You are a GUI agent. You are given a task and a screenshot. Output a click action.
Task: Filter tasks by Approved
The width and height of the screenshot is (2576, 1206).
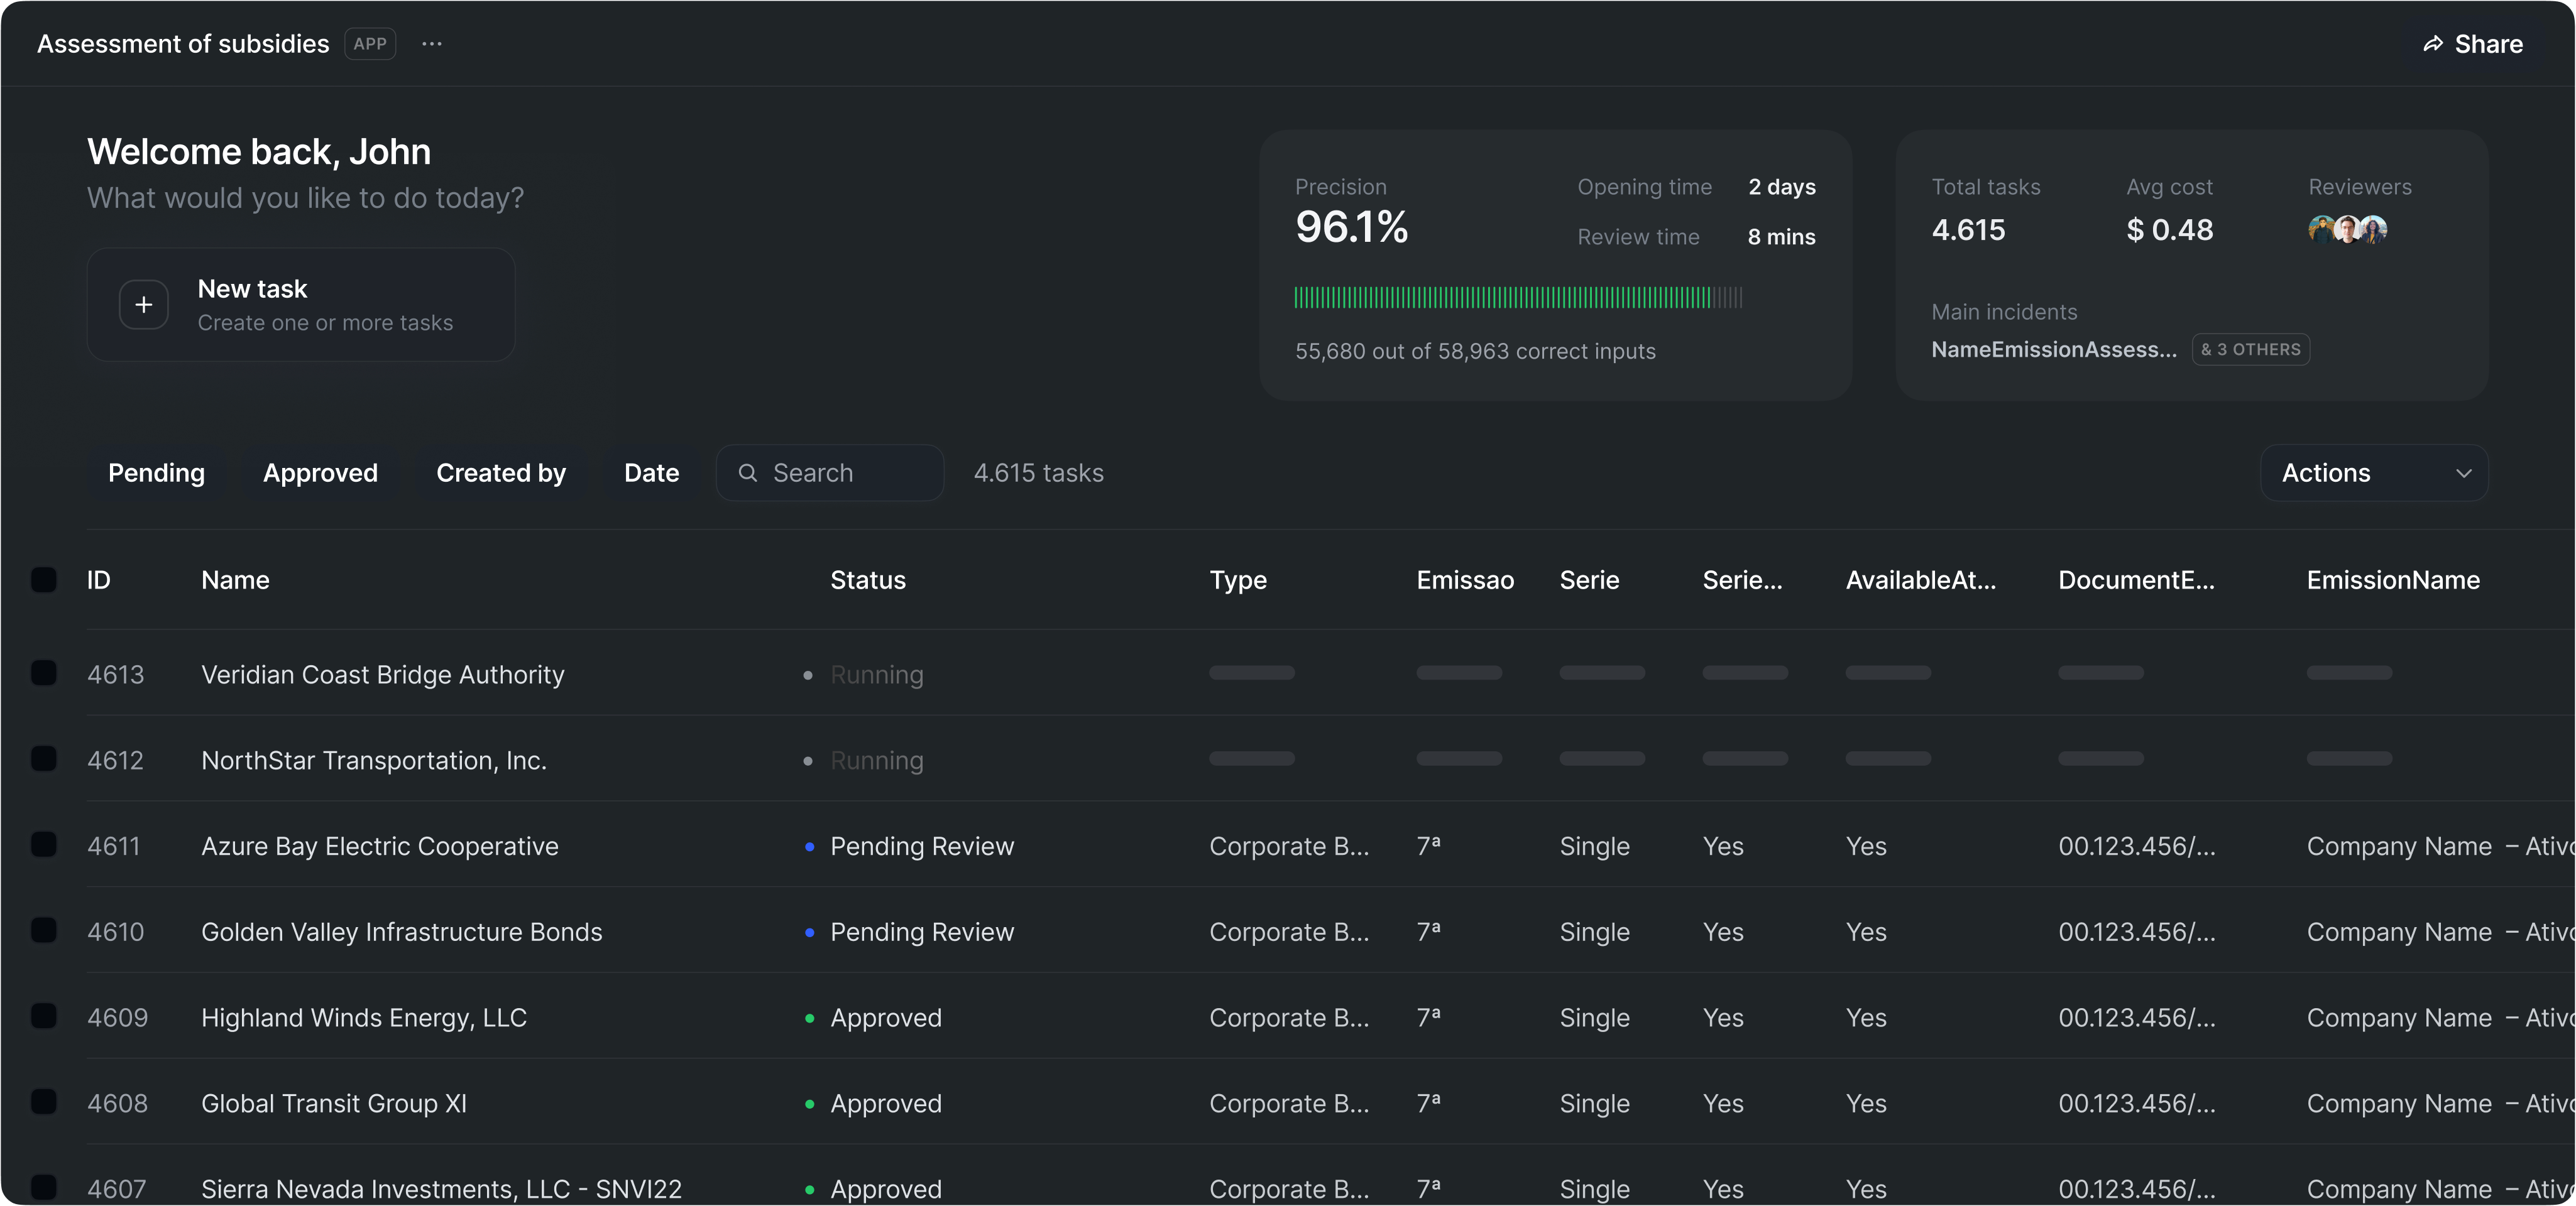(x=320, y=472)
